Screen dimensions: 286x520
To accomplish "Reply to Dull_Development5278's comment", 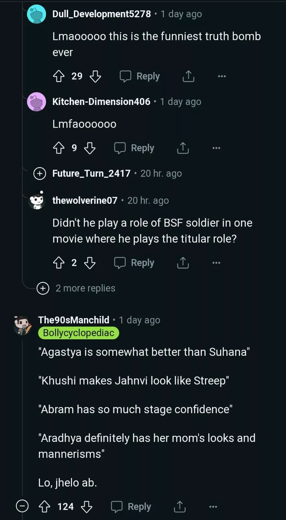I will coord(140,76).
